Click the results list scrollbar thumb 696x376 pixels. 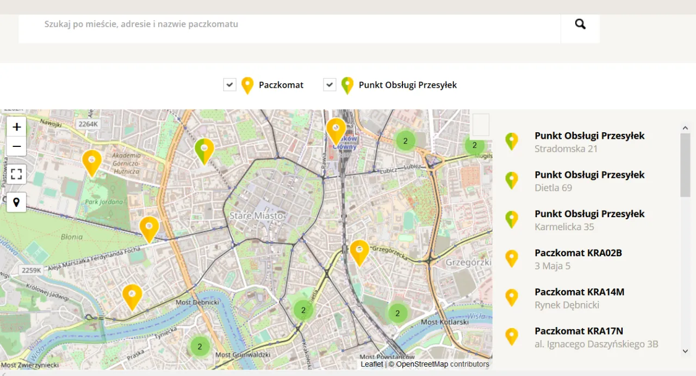[685, 163]
